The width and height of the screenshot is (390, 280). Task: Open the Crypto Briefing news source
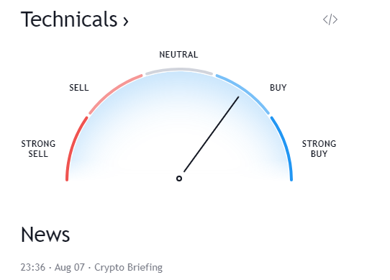point(128,267)
